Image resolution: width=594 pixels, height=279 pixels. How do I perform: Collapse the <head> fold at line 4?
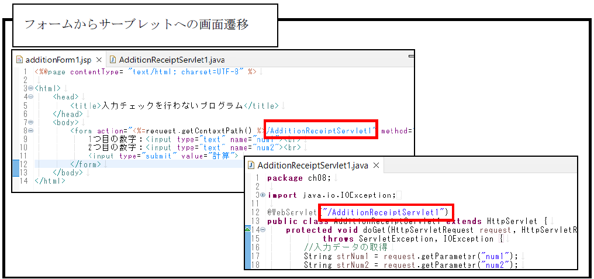tap(30, 97)
